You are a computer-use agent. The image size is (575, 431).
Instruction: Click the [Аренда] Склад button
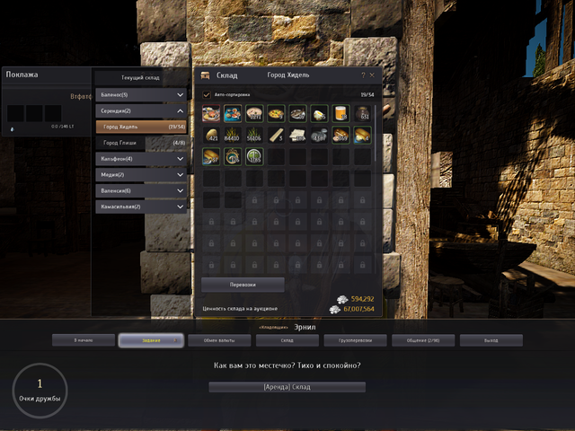(287, 387)
